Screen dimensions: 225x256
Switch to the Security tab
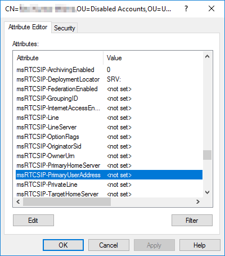tap(65, 28)
